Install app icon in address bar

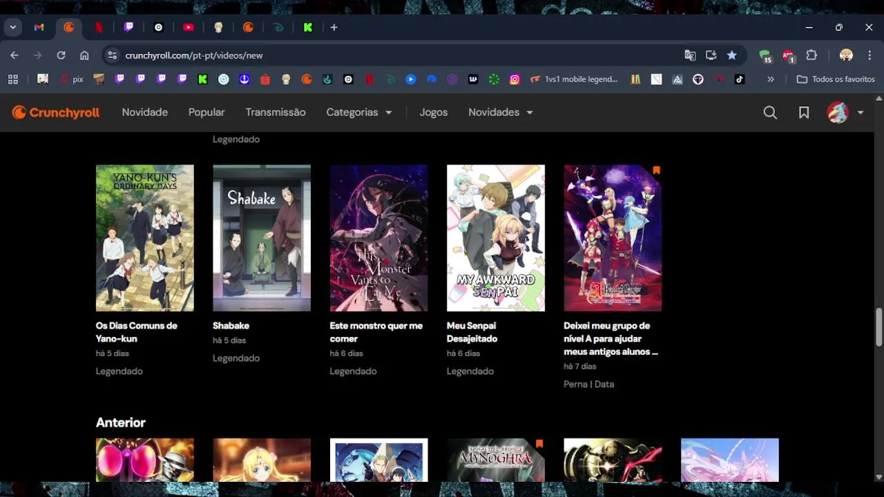tap(711, 55)
